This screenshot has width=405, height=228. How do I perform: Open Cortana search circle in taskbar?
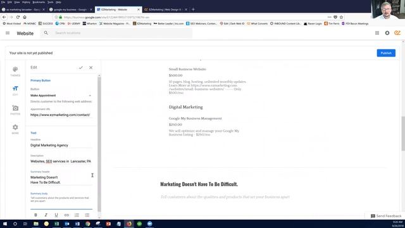(x=15, y=224)
